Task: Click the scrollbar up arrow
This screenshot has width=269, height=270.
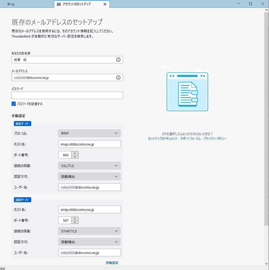Action: [x=266, y=10]
